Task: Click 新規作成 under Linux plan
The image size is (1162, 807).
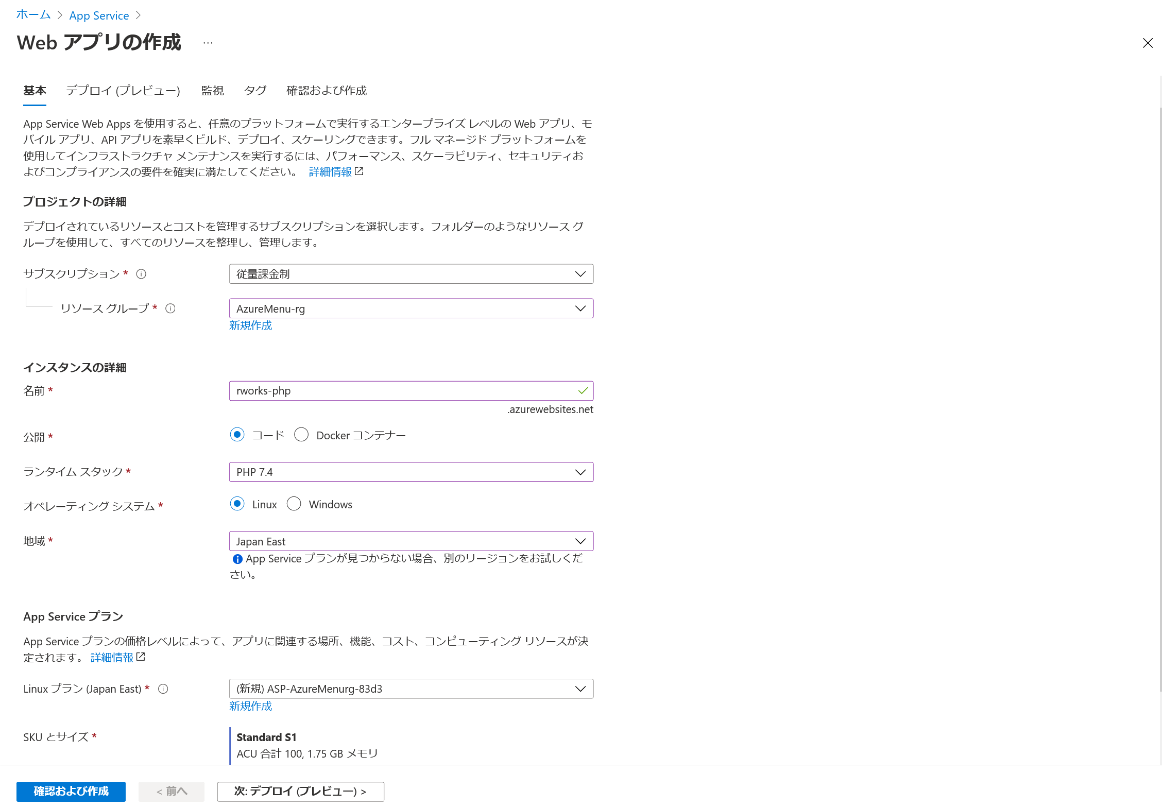Action: pos(250,706)
